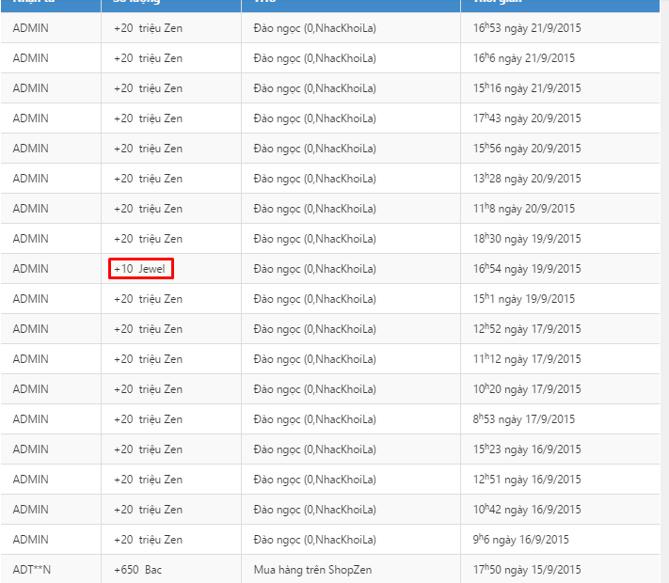Click the 9h6 ngày 16/9/2015 time cell

(x=521, y=540)
